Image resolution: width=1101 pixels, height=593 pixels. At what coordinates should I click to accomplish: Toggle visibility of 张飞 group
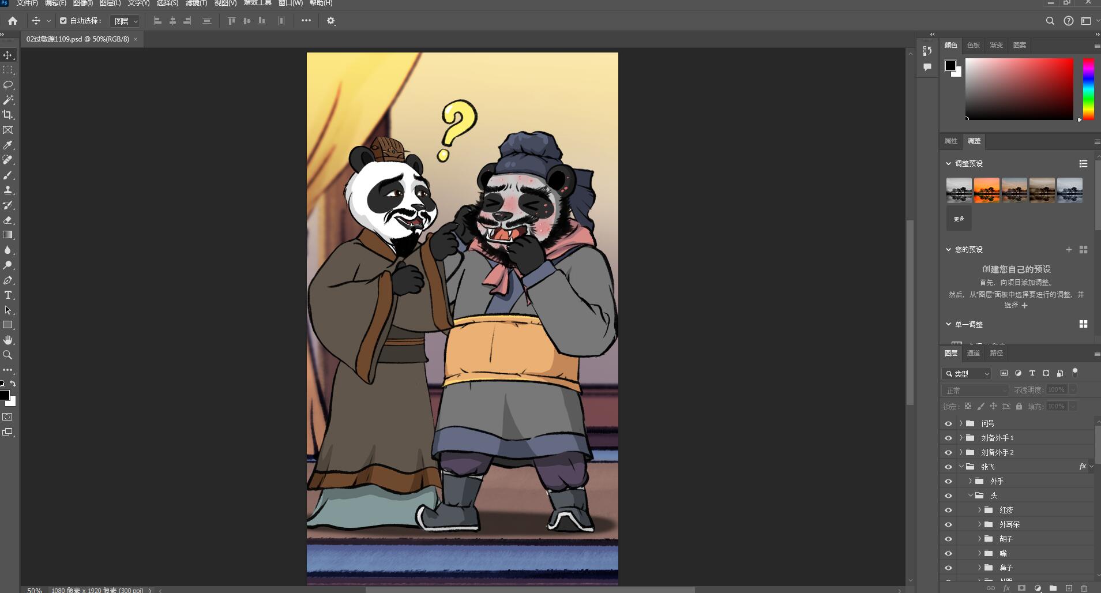pos(948,467)
